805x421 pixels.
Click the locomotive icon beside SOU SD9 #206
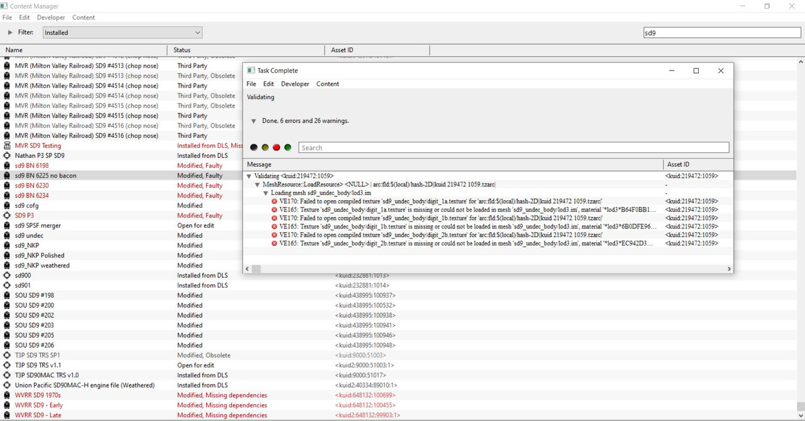pos(7,345)
